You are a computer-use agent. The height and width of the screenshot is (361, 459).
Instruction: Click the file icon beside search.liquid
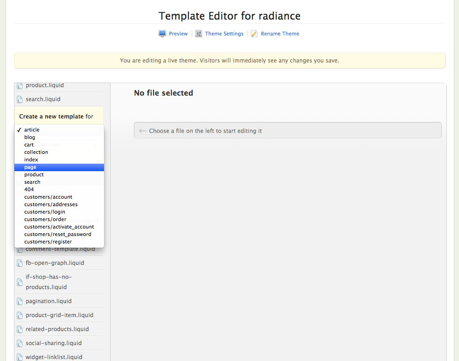point(19,99)
